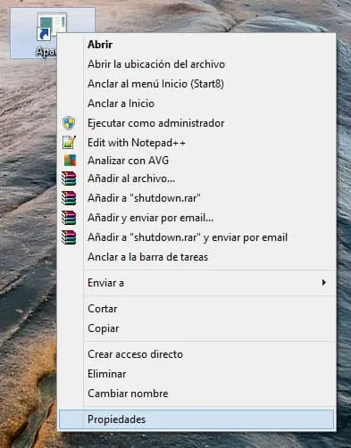Click the shield icon beside Ejecutar como administrador

point(69,123)
